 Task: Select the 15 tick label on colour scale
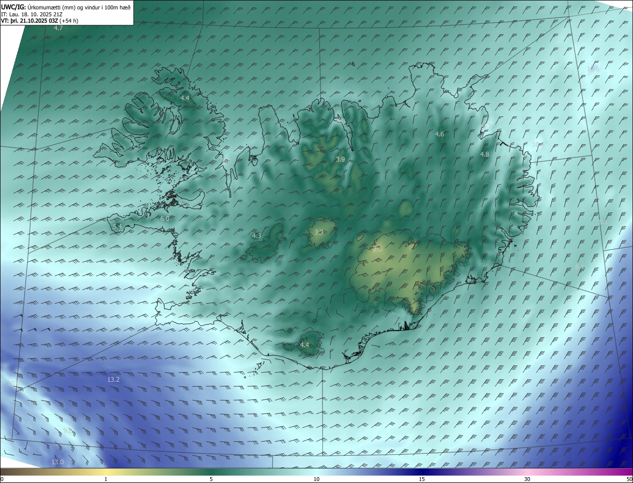422,479
